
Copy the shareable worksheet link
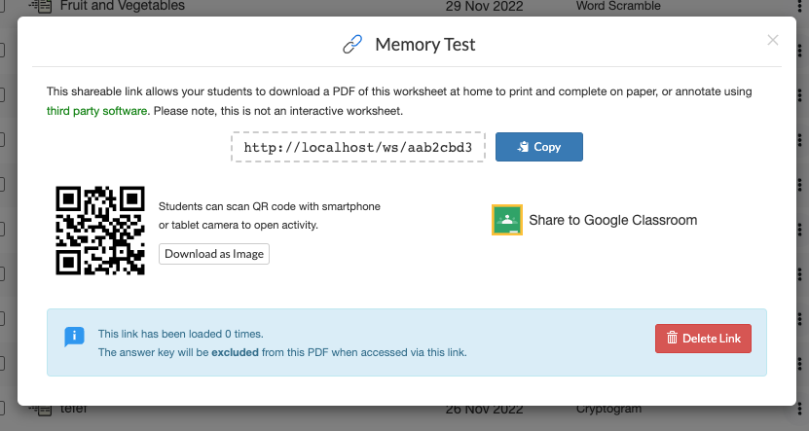[x=539, y=147]
